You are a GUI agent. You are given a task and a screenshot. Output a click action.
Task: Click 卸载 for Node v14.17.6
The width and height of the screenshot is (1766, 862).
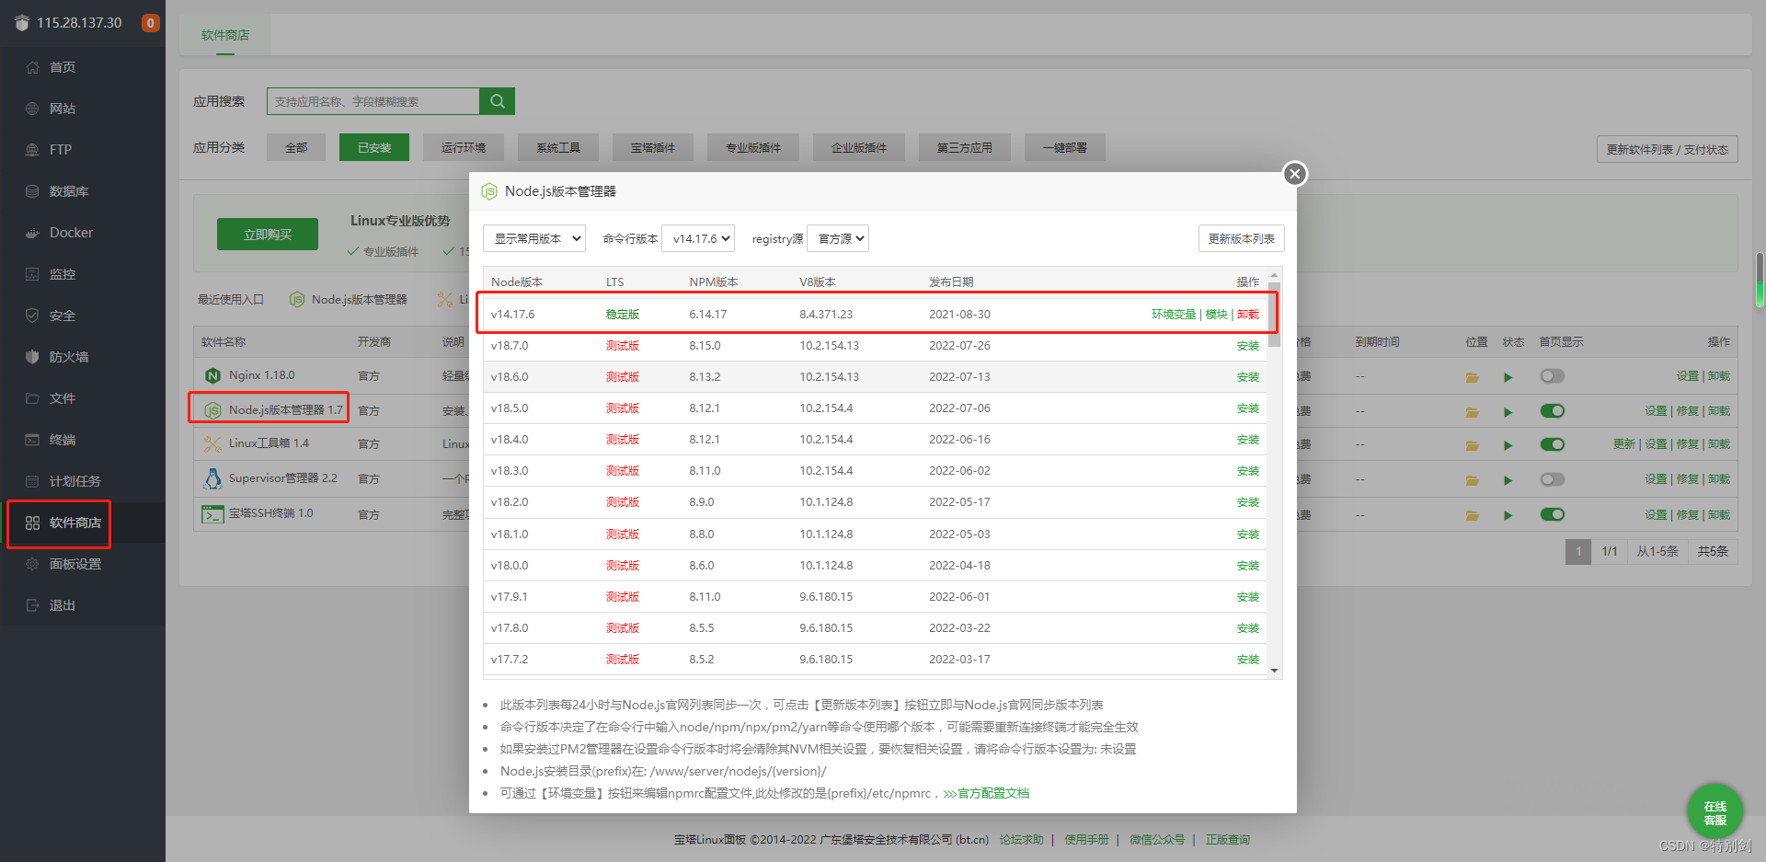(x=1248, y=315)
